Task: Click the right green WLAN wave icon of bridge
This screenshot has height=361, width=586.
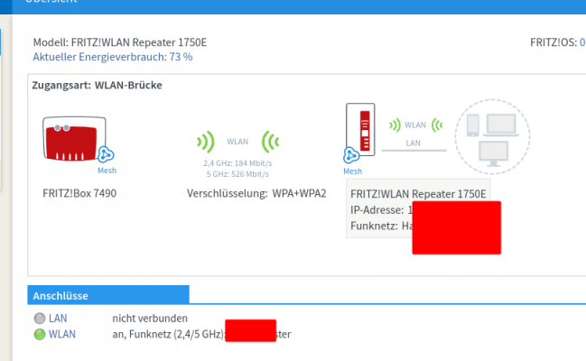Action: point(270,142)
